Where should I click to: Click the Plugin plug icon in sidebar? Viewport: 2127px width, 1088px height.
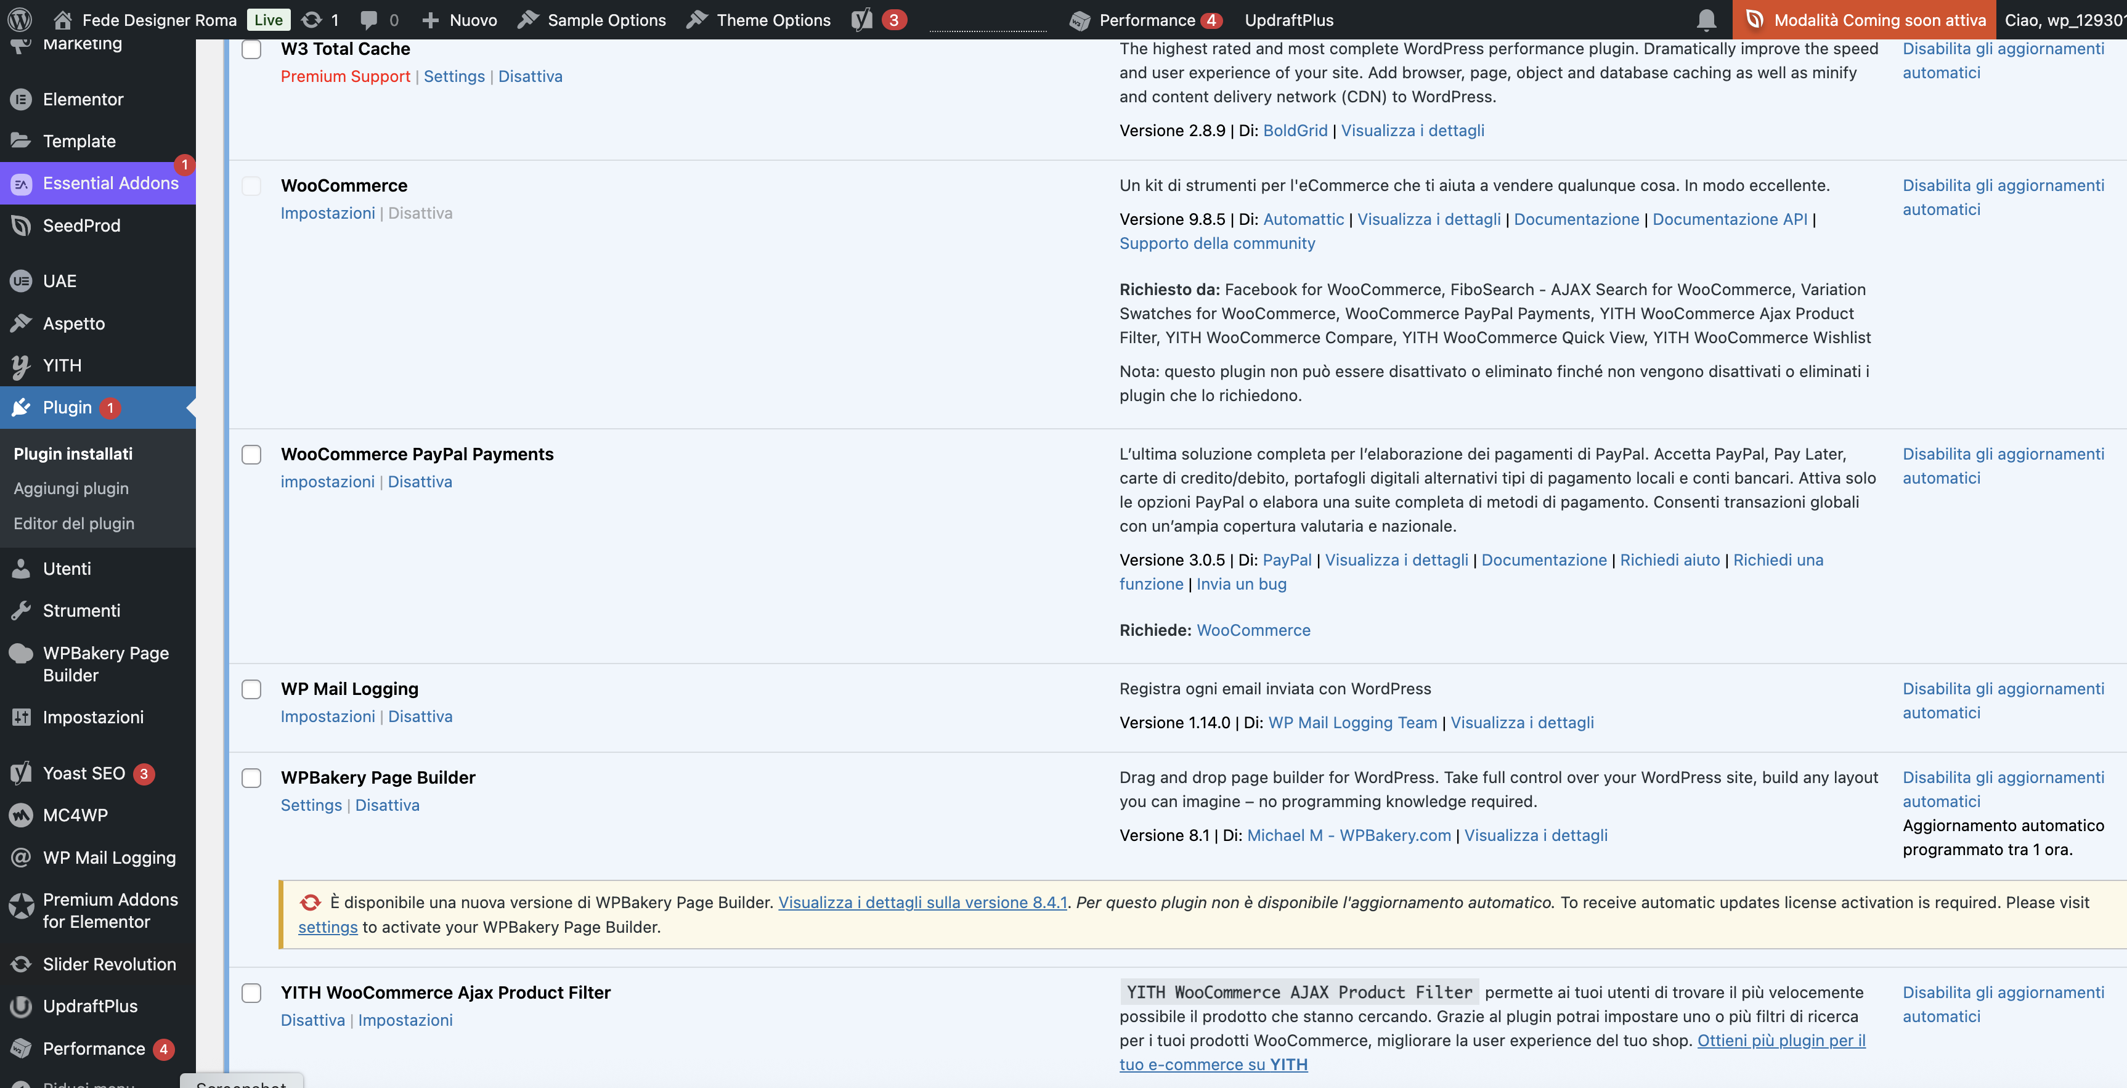(21, 407)
